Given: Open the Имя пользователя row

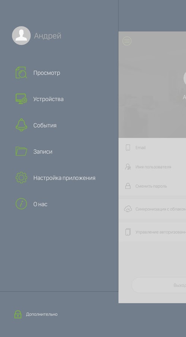Looking at the screenshot, I should (x=152, y=167).
